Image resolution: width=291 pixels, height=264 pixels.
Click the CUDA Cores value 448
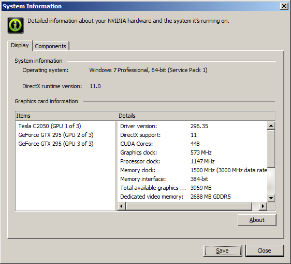[195, 144]
